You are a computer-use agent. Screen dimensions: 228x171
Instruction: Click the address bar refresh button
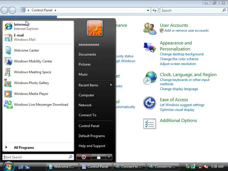coord(154,10)
